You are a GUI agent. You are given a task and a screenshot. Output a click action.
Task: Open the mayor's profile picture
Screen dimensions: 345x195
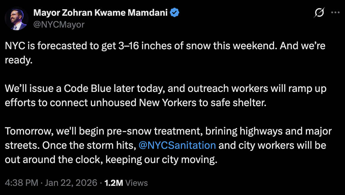click(x=16, y=18)
